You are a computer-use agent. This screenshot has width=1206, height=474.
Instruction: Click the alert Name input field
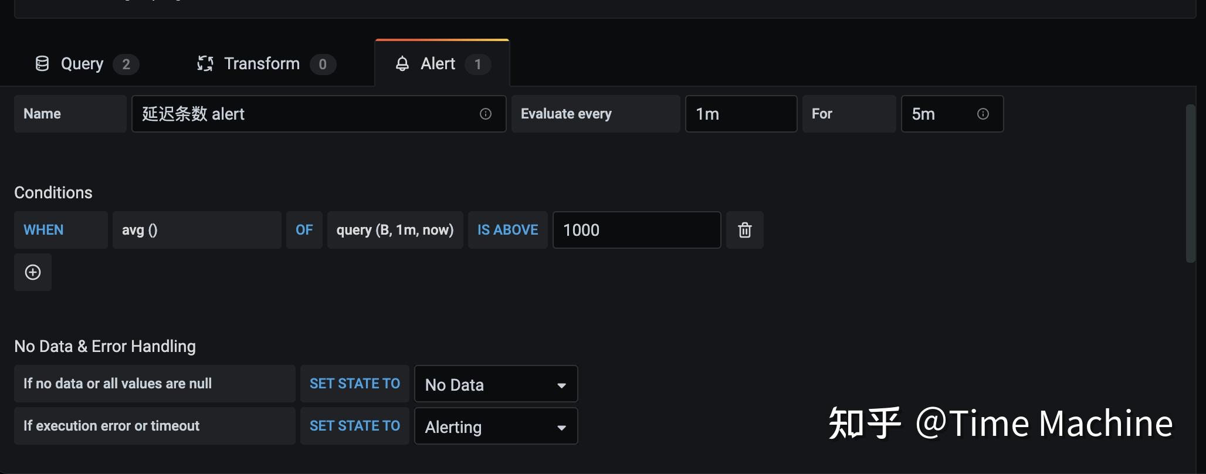tap(305, 114)
